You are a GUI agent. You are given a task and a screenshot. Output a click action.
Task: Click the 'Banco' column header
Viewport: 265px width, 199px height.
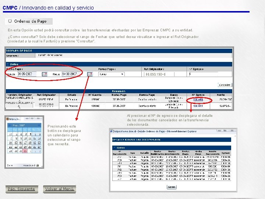click(x=174, y=95)
